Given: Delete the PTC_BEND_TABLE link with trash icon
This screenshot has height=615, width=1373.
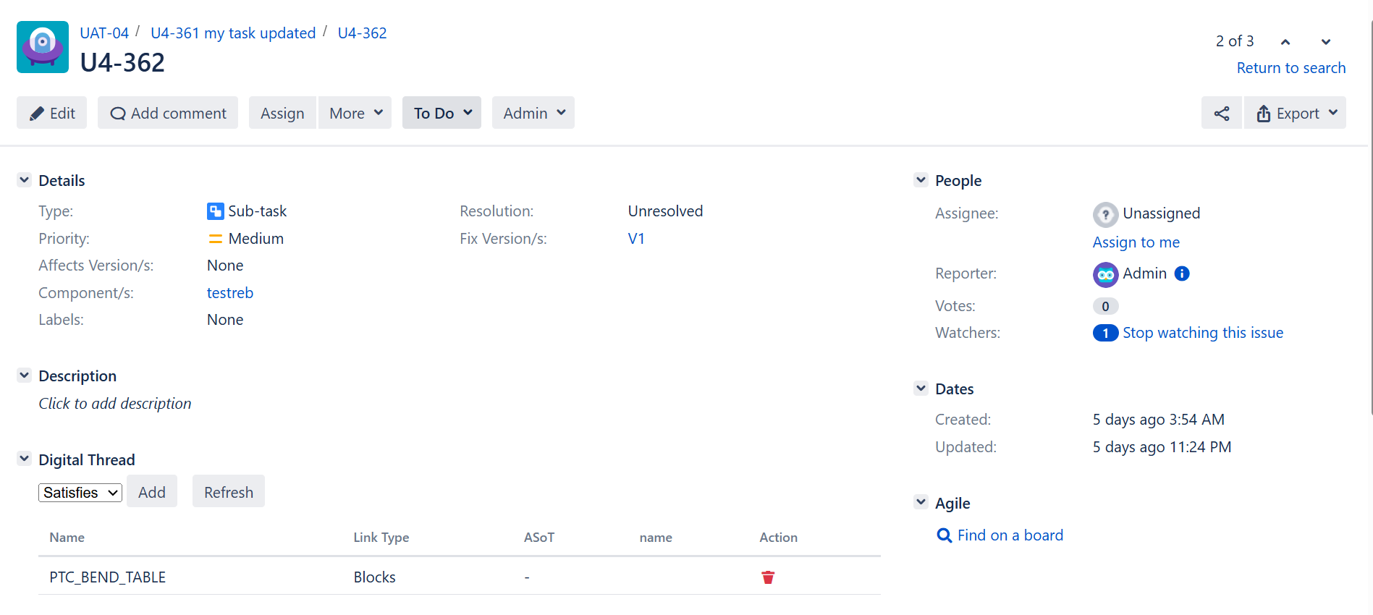Looking at the screenshot, I should point(768,577).
